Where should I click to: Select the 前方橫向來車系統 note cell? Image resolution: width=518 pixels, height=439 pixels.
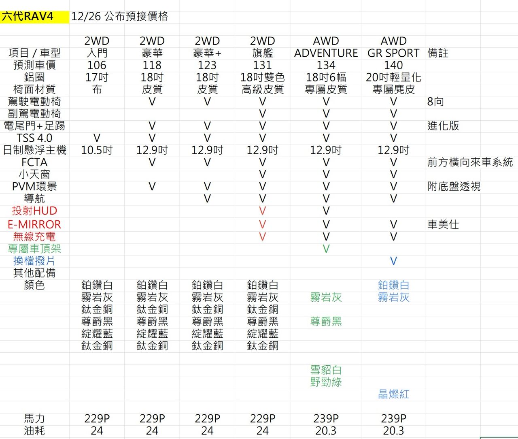click(x=470, y=162)
